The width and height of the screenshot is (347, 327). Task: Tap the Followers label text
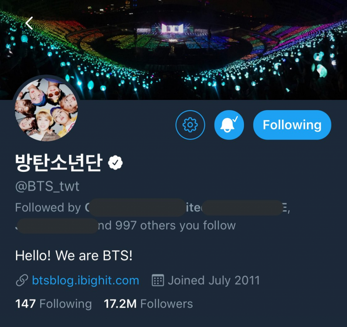[x=167, y=304]
